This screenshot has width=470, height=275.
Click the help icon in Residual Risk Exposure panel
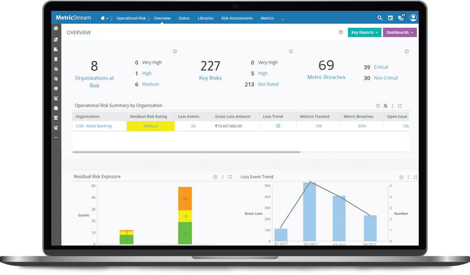tap(215, 177)
